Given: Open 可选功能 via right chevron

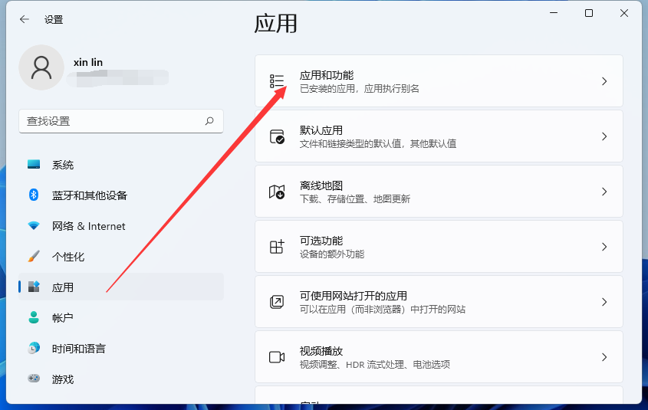Looking at the screenshot, I should (604, 247).
